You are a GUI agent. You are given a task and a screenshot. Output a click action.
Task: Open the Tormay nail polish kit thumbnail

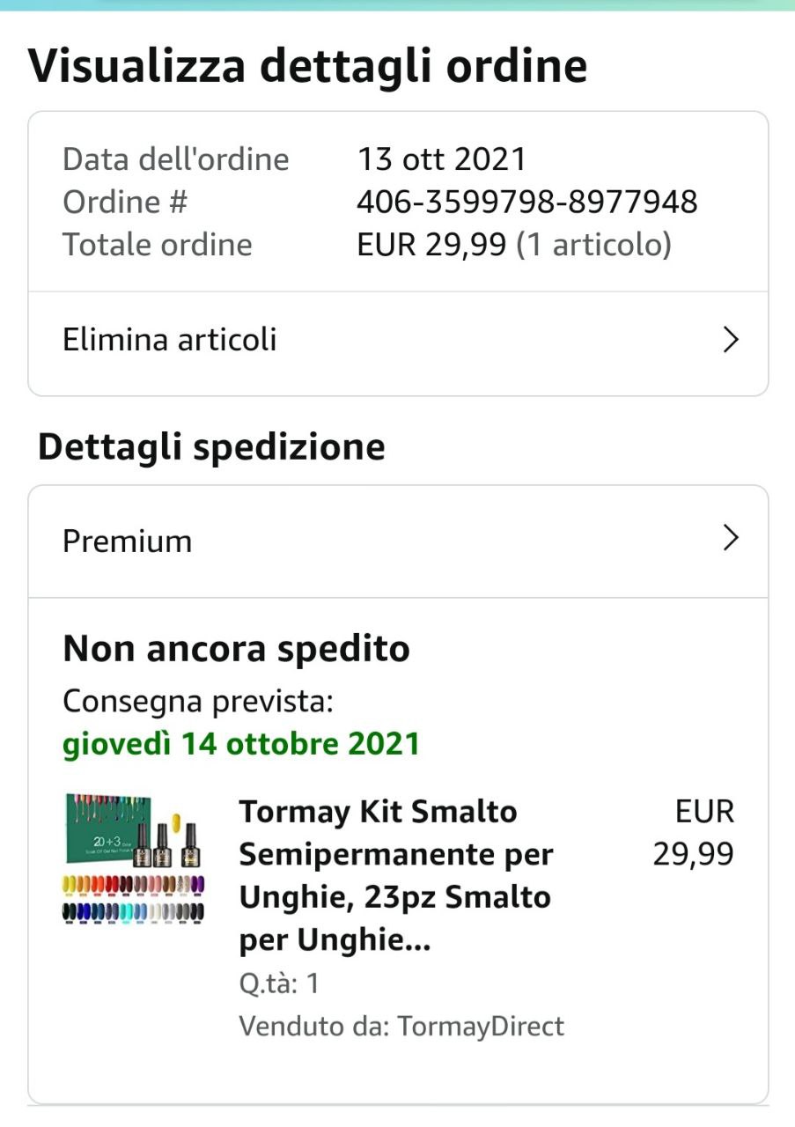click(x=134, y=858)
